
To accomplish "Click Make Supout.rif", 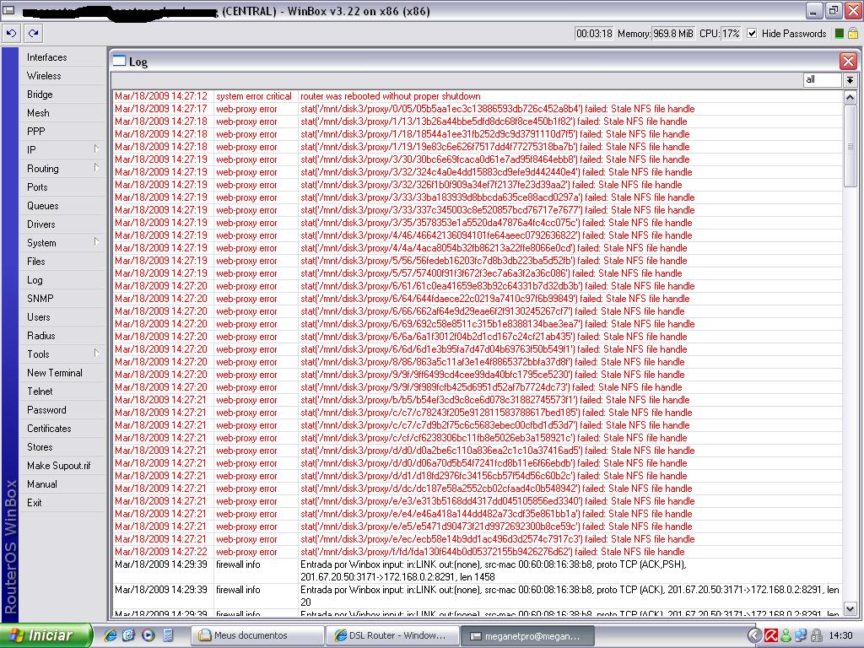I will coord(58,466).
